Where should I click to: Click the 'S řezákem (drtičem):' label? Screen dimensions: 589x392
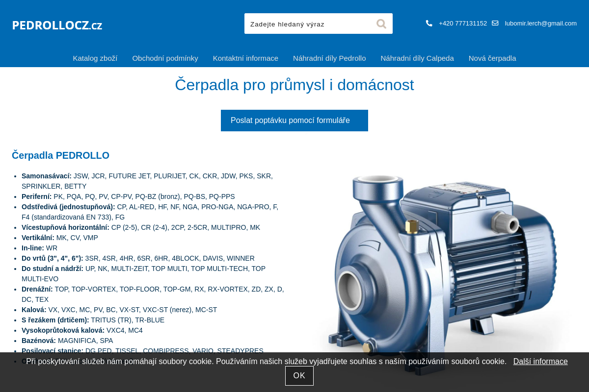(x=55, y=320)
